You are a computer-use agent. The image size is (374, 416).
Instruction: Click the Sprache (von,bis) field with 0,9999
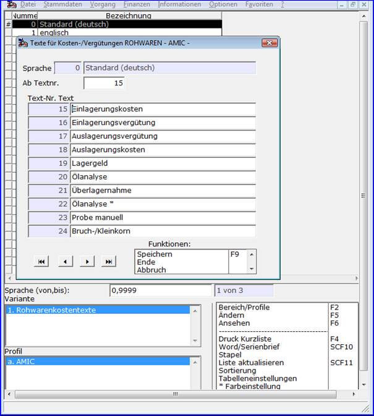pos(161,290)
